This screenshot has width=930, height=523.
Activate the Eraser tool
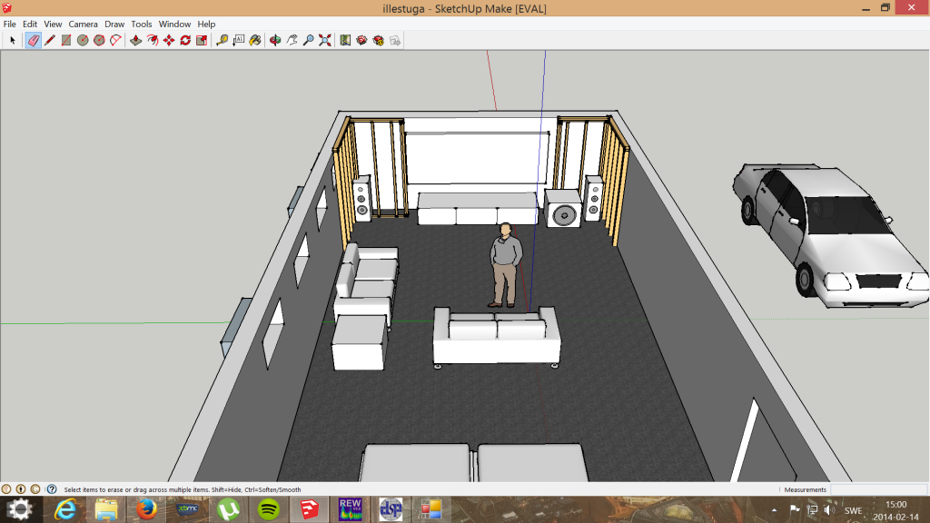(33, 40)
